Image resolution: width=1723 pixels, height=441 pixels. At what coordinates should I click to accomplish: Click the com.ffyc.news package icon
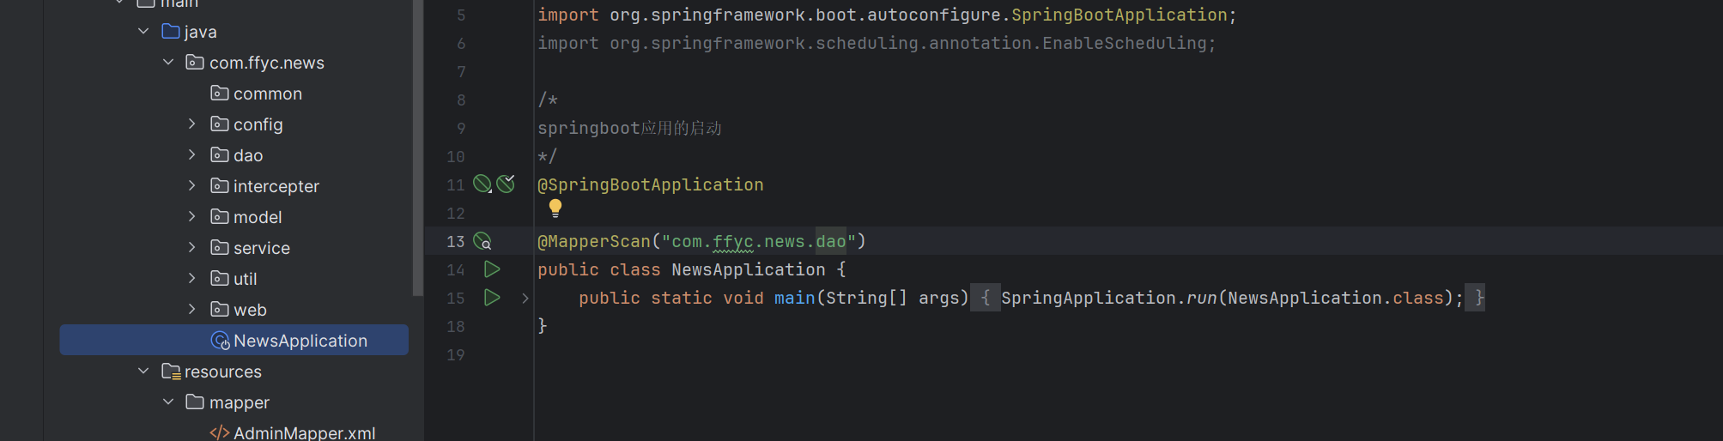click(x=195, y=63)
